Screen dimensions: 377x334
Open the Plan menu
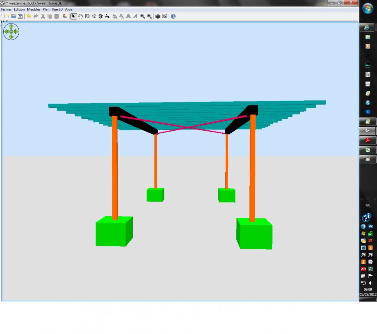tap(46, 9)
